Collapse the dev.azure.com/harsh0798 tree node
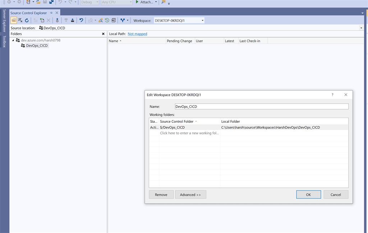 [x=13, y=40]
